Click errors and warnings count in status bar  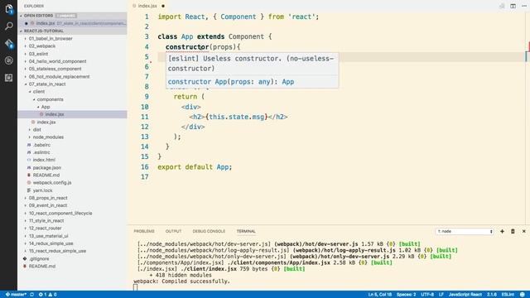coord(48,295)
